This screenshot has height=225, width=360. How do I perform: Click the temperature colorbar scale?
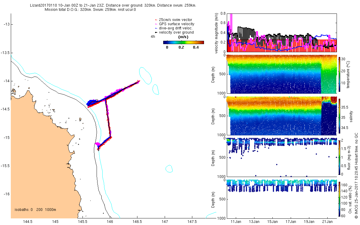[x=340, y=74]
